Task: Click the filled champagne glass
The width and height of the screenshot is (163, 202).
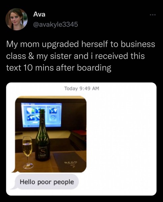Action: click(27, 153)
